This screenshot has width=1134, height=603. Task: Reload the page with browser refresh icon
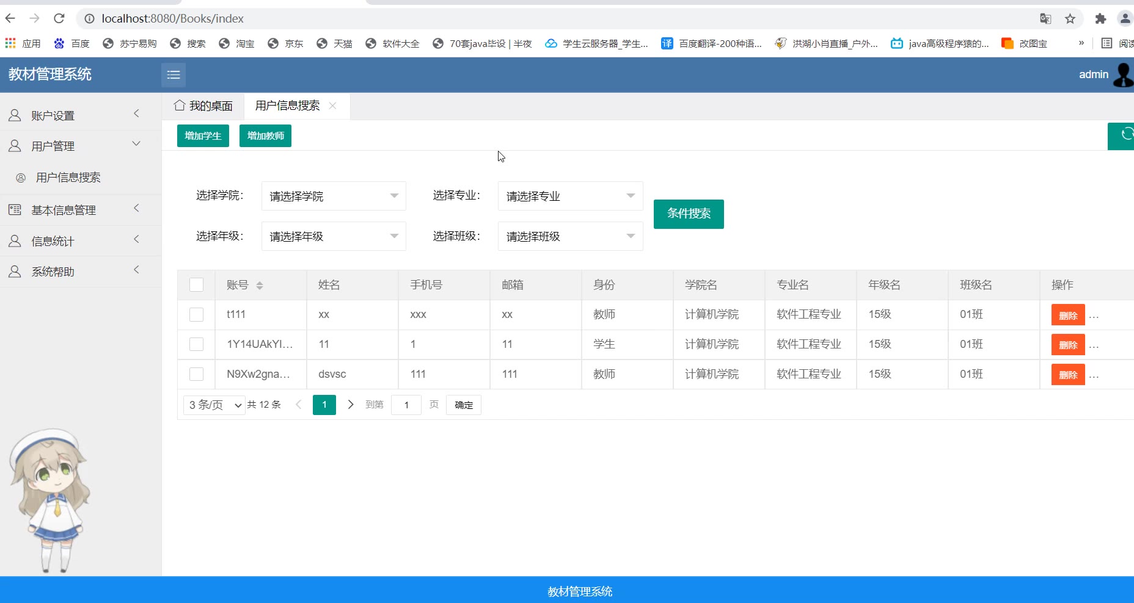(59, 18)
